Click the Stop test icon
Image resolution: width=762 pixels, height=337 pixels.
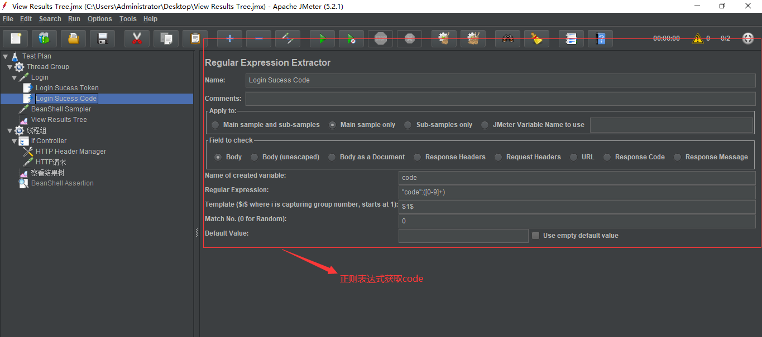380,38
